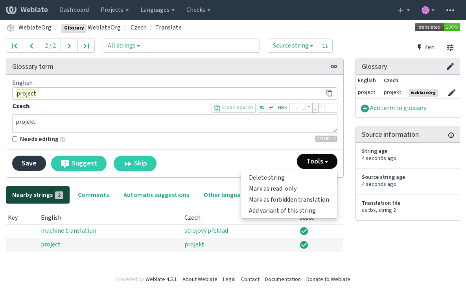Insert a tab character

[262, 108]
